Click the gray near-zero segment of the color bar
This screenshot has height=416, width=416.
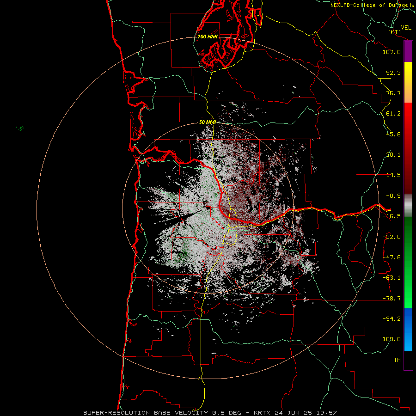coord(408,205)
